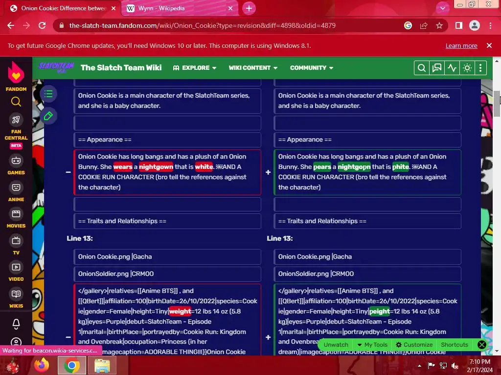This screenshot has height=375, width=501.
Task: Open the Games sidebar icon
Action: 16,160
